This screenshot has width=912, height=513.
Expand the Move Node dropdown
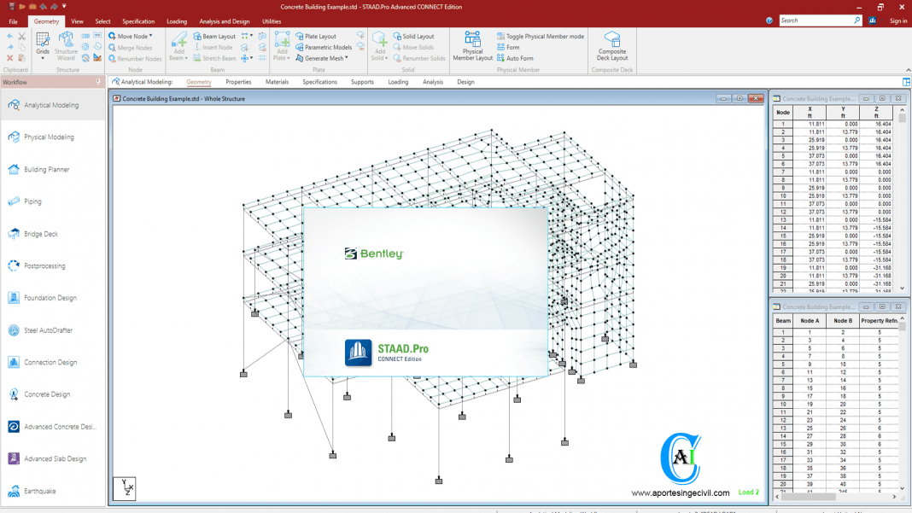(x=151, y=37)
